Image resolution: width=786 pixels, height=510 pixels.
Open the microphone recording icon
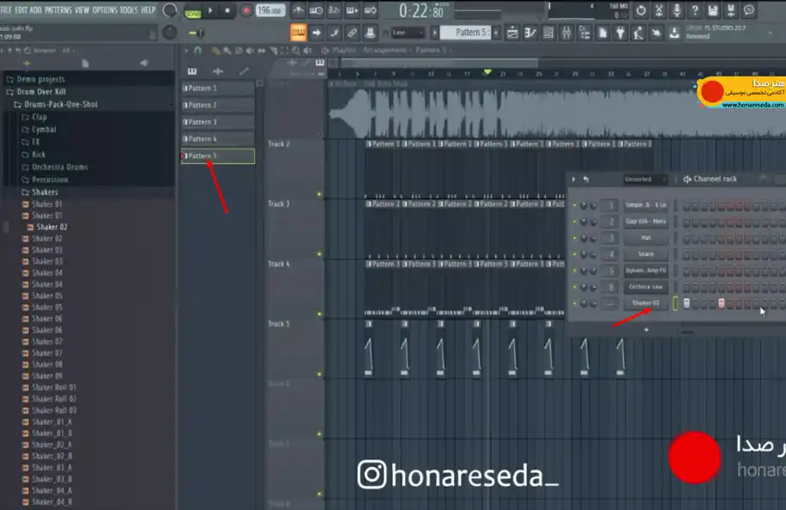pyautogui.click(x=677, y=10)
